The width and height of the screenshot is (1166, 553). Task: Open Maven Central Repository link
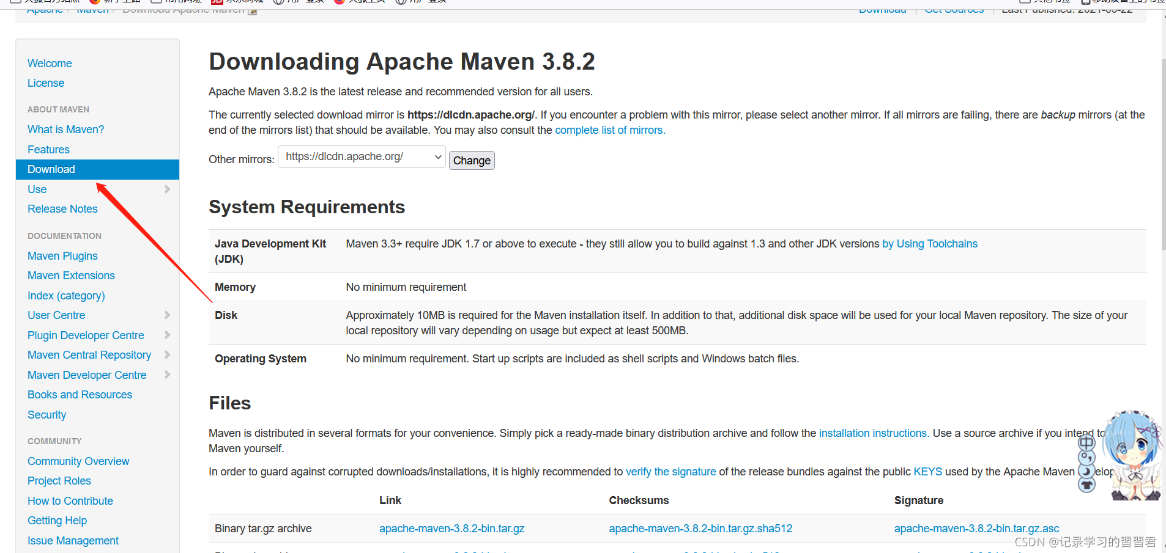(89, 355)
